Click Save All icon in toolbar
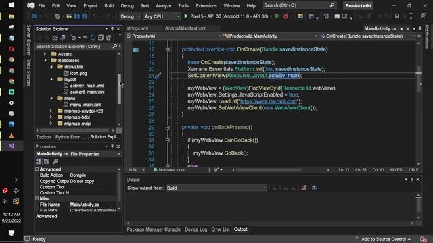433x243 pixels. [x=85, y=16]
